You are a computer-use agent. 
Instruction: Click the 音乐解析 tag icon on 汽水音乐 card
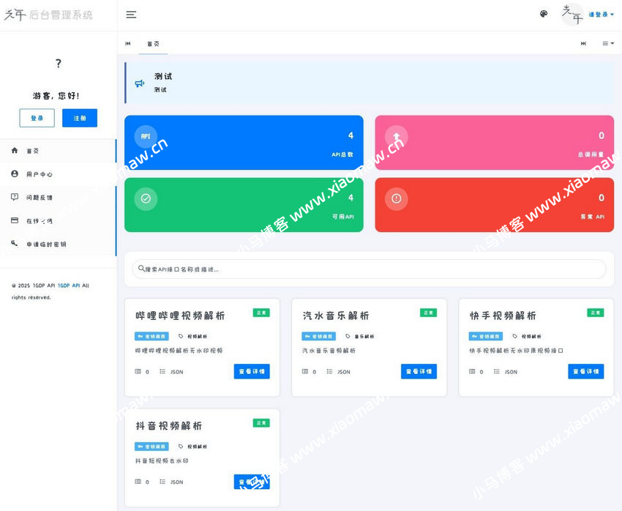[348, 336]
